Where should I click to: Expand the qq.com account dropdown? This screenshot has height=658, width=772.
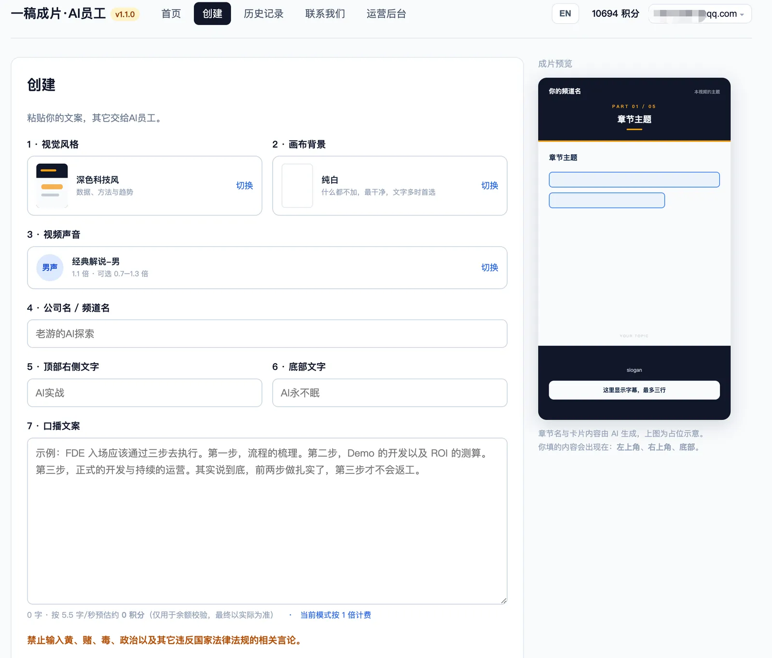tap(700, 14)
